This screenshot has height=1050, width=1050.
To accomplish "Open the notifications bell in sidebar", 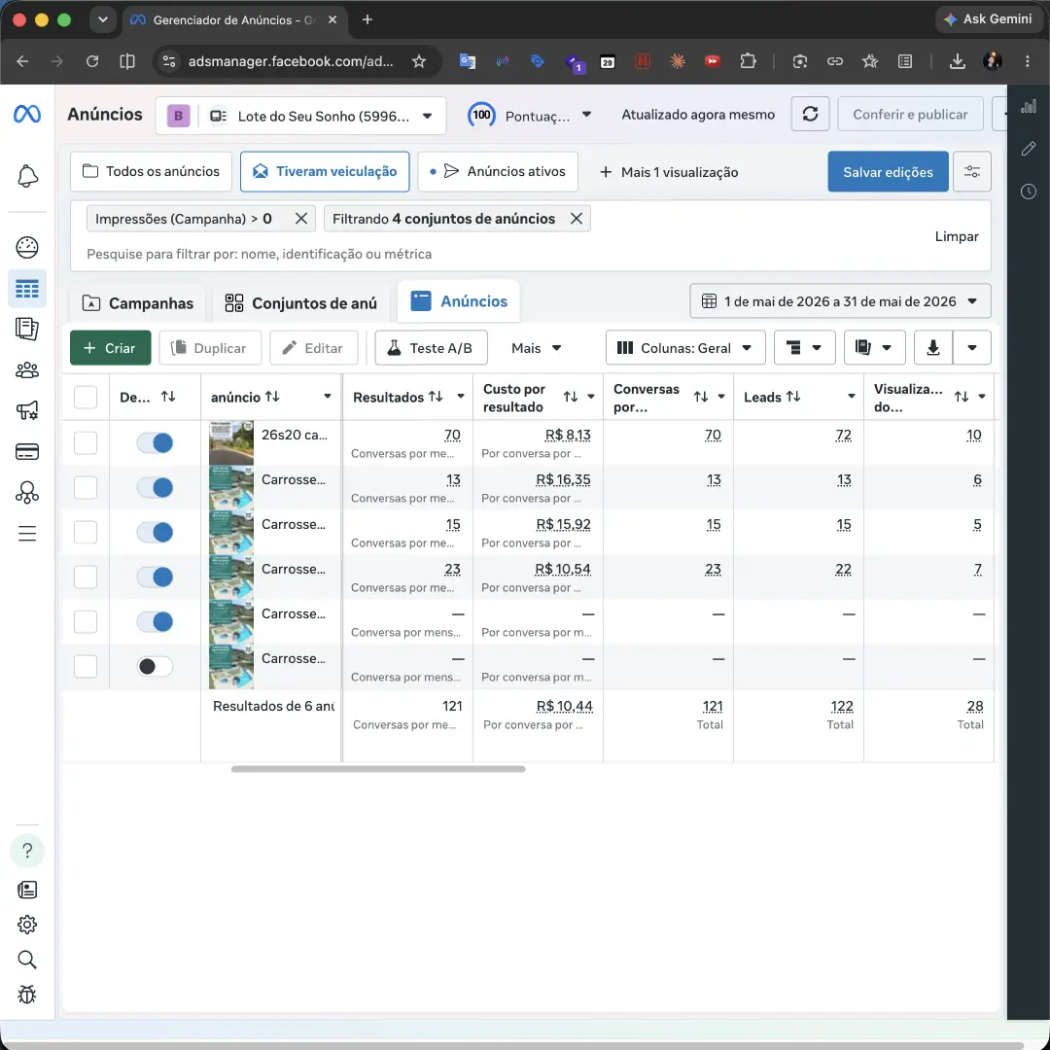I will (x=27, y=176).
